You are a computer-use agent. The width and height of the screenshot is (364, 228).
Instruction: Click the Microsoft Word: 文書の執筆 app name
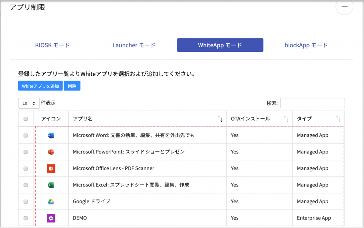(134, 135)
